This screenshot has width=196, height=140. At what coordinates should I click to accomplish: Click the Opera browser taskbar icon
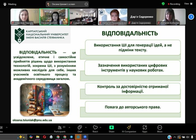click(x=44, y=137)
